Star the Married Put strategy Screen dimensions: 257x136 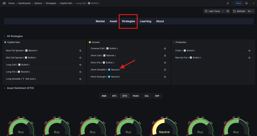(249, 58)
